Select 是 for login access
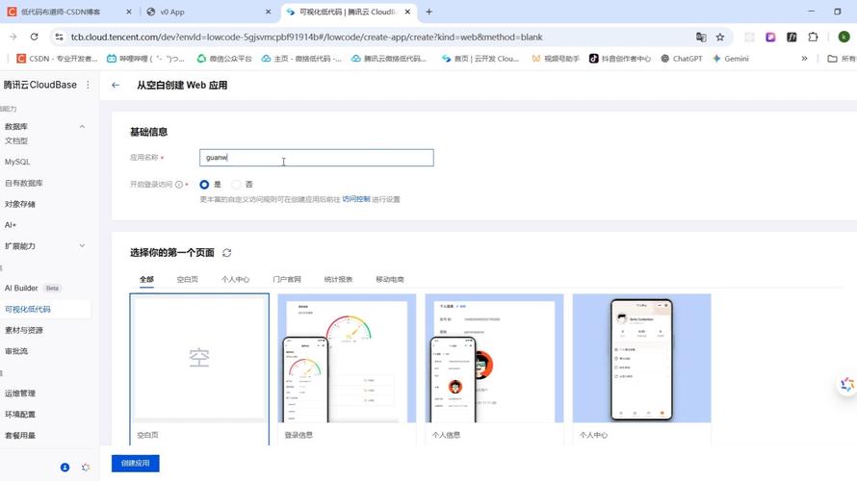Image resolution: width=857 pixels, height=481 pixels. click(x=204, y=184)
